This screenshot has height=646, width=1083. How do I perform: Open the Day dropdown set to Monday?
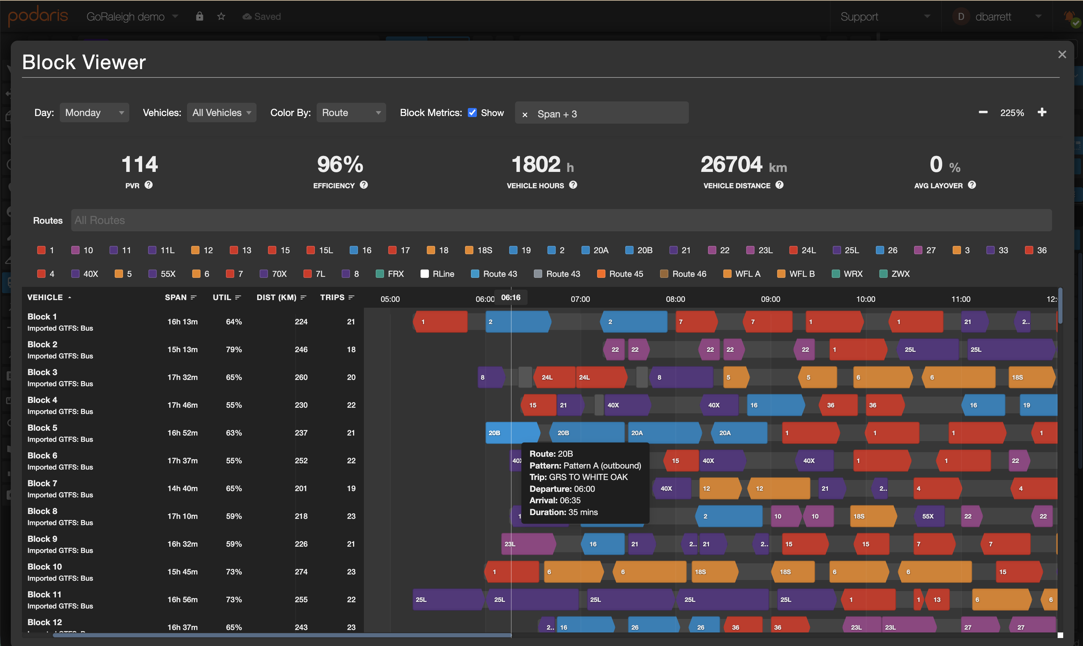tap(94, 113)
